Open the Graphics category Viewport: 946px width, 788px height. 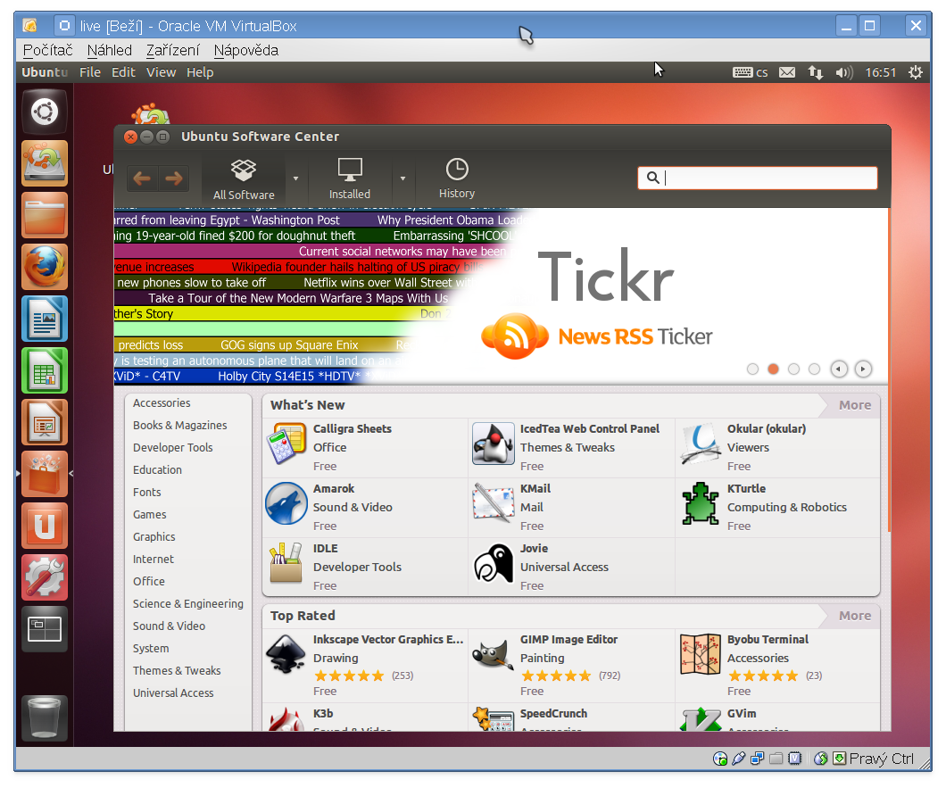[x=154, y=537]
